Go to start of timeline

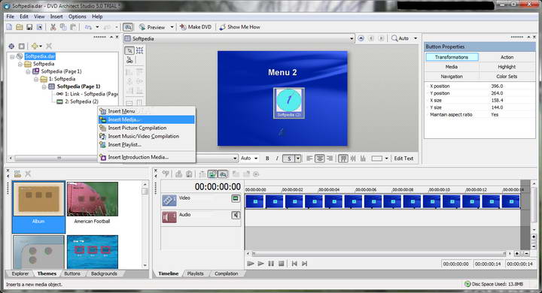(294, 264)
